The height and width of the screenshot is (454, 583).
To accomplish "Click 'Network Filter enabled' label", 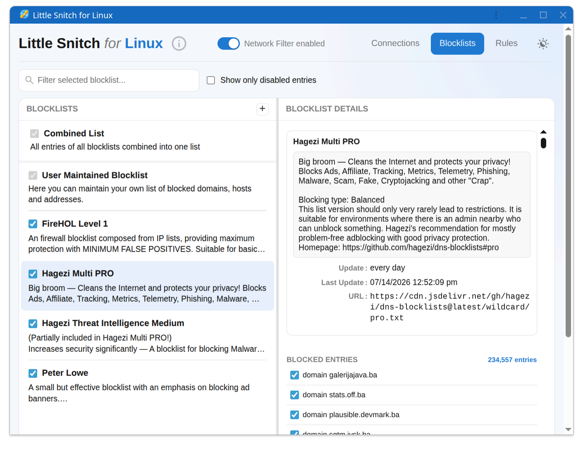I will [284, 43].
